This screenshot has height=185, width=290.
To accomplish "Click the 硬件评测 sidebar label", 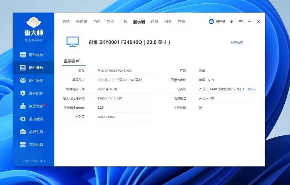I will (36, 80).
